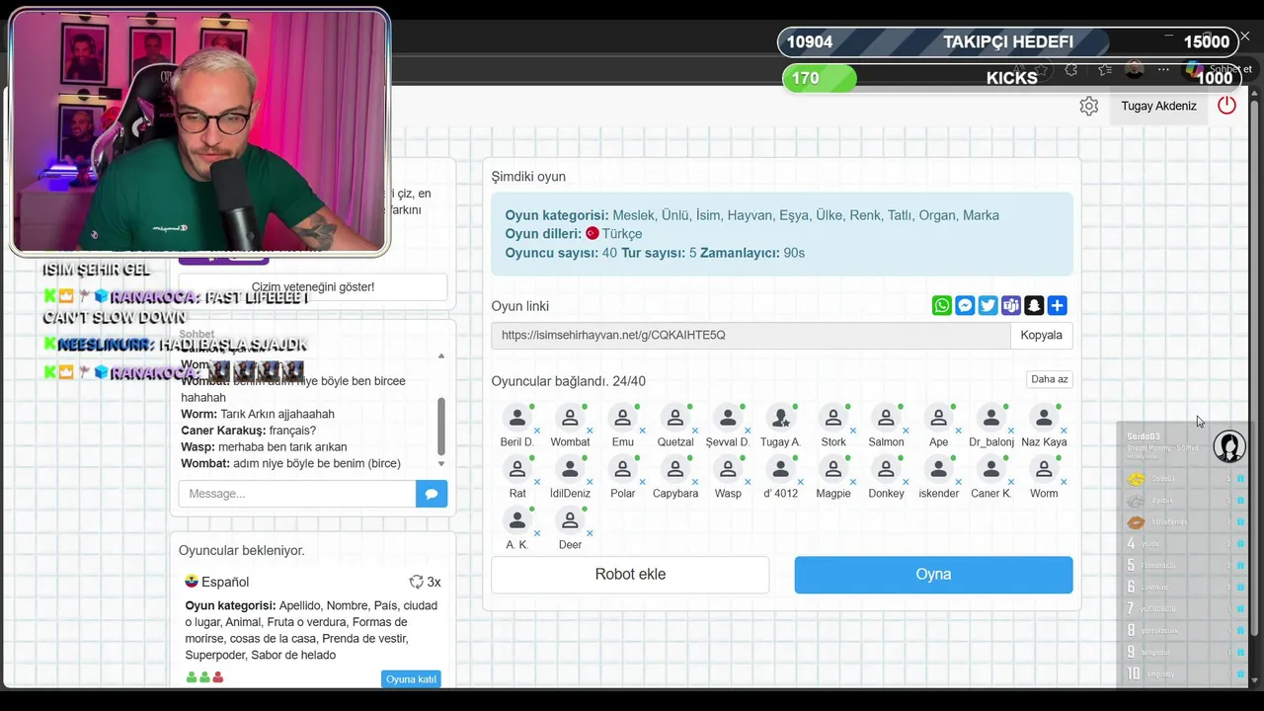
Task: Send chat message with blue button
Action: click(432, 494)
